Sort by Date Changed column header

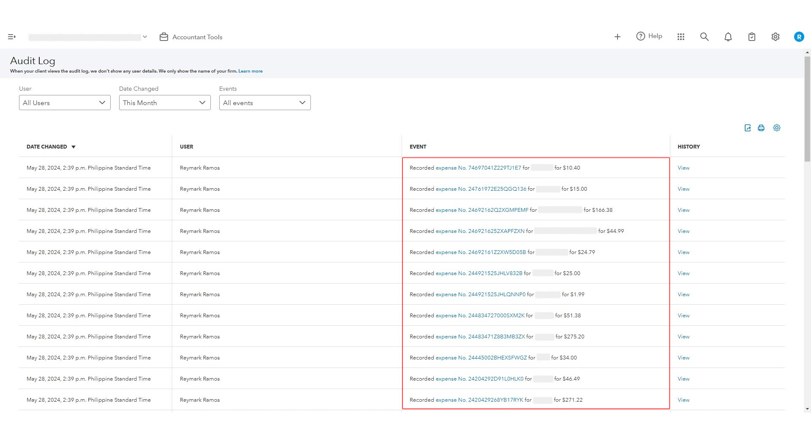pyautogui.click(x=51, y=147)
